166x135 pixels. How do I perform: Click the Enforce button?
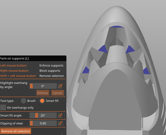point(43,93)
